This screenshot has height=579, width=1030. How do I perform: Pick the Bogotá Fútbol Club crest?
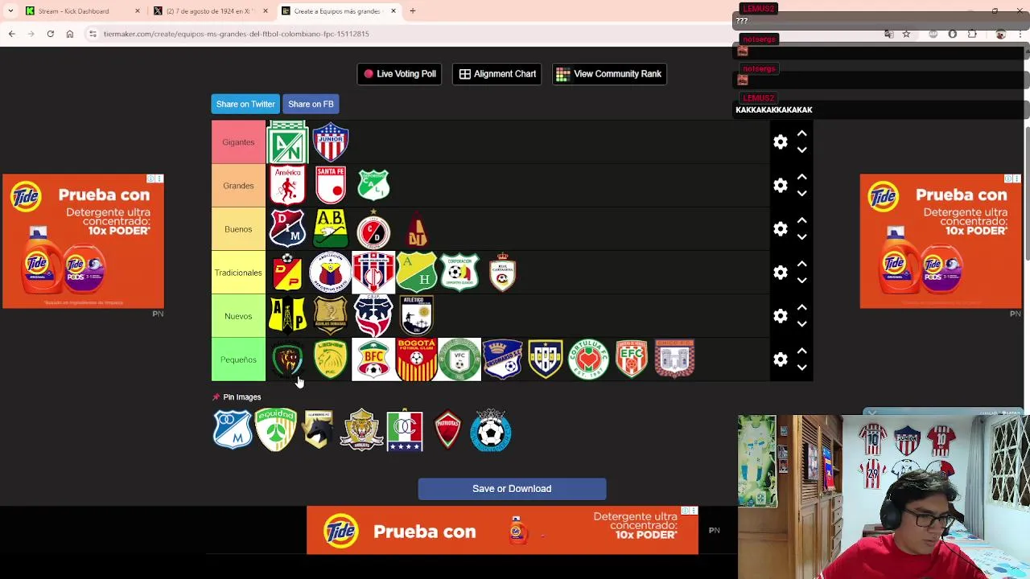click(417, 359)
